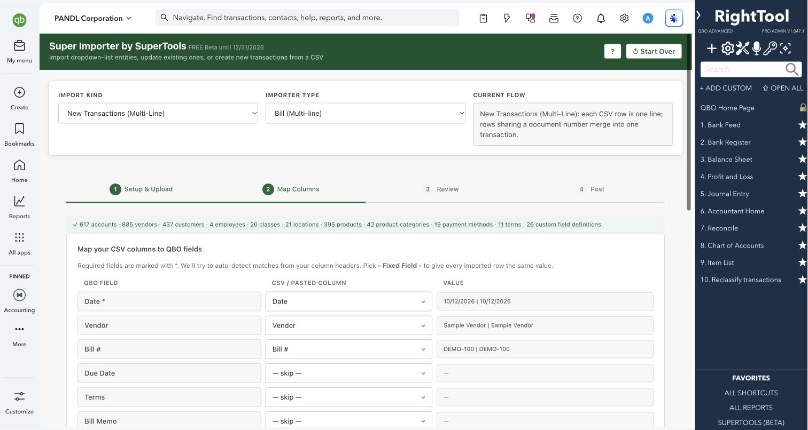The height and width of the screenshot is (430, 808).
Task: Go to the Setup & Upload step
Action: point(141,189)
